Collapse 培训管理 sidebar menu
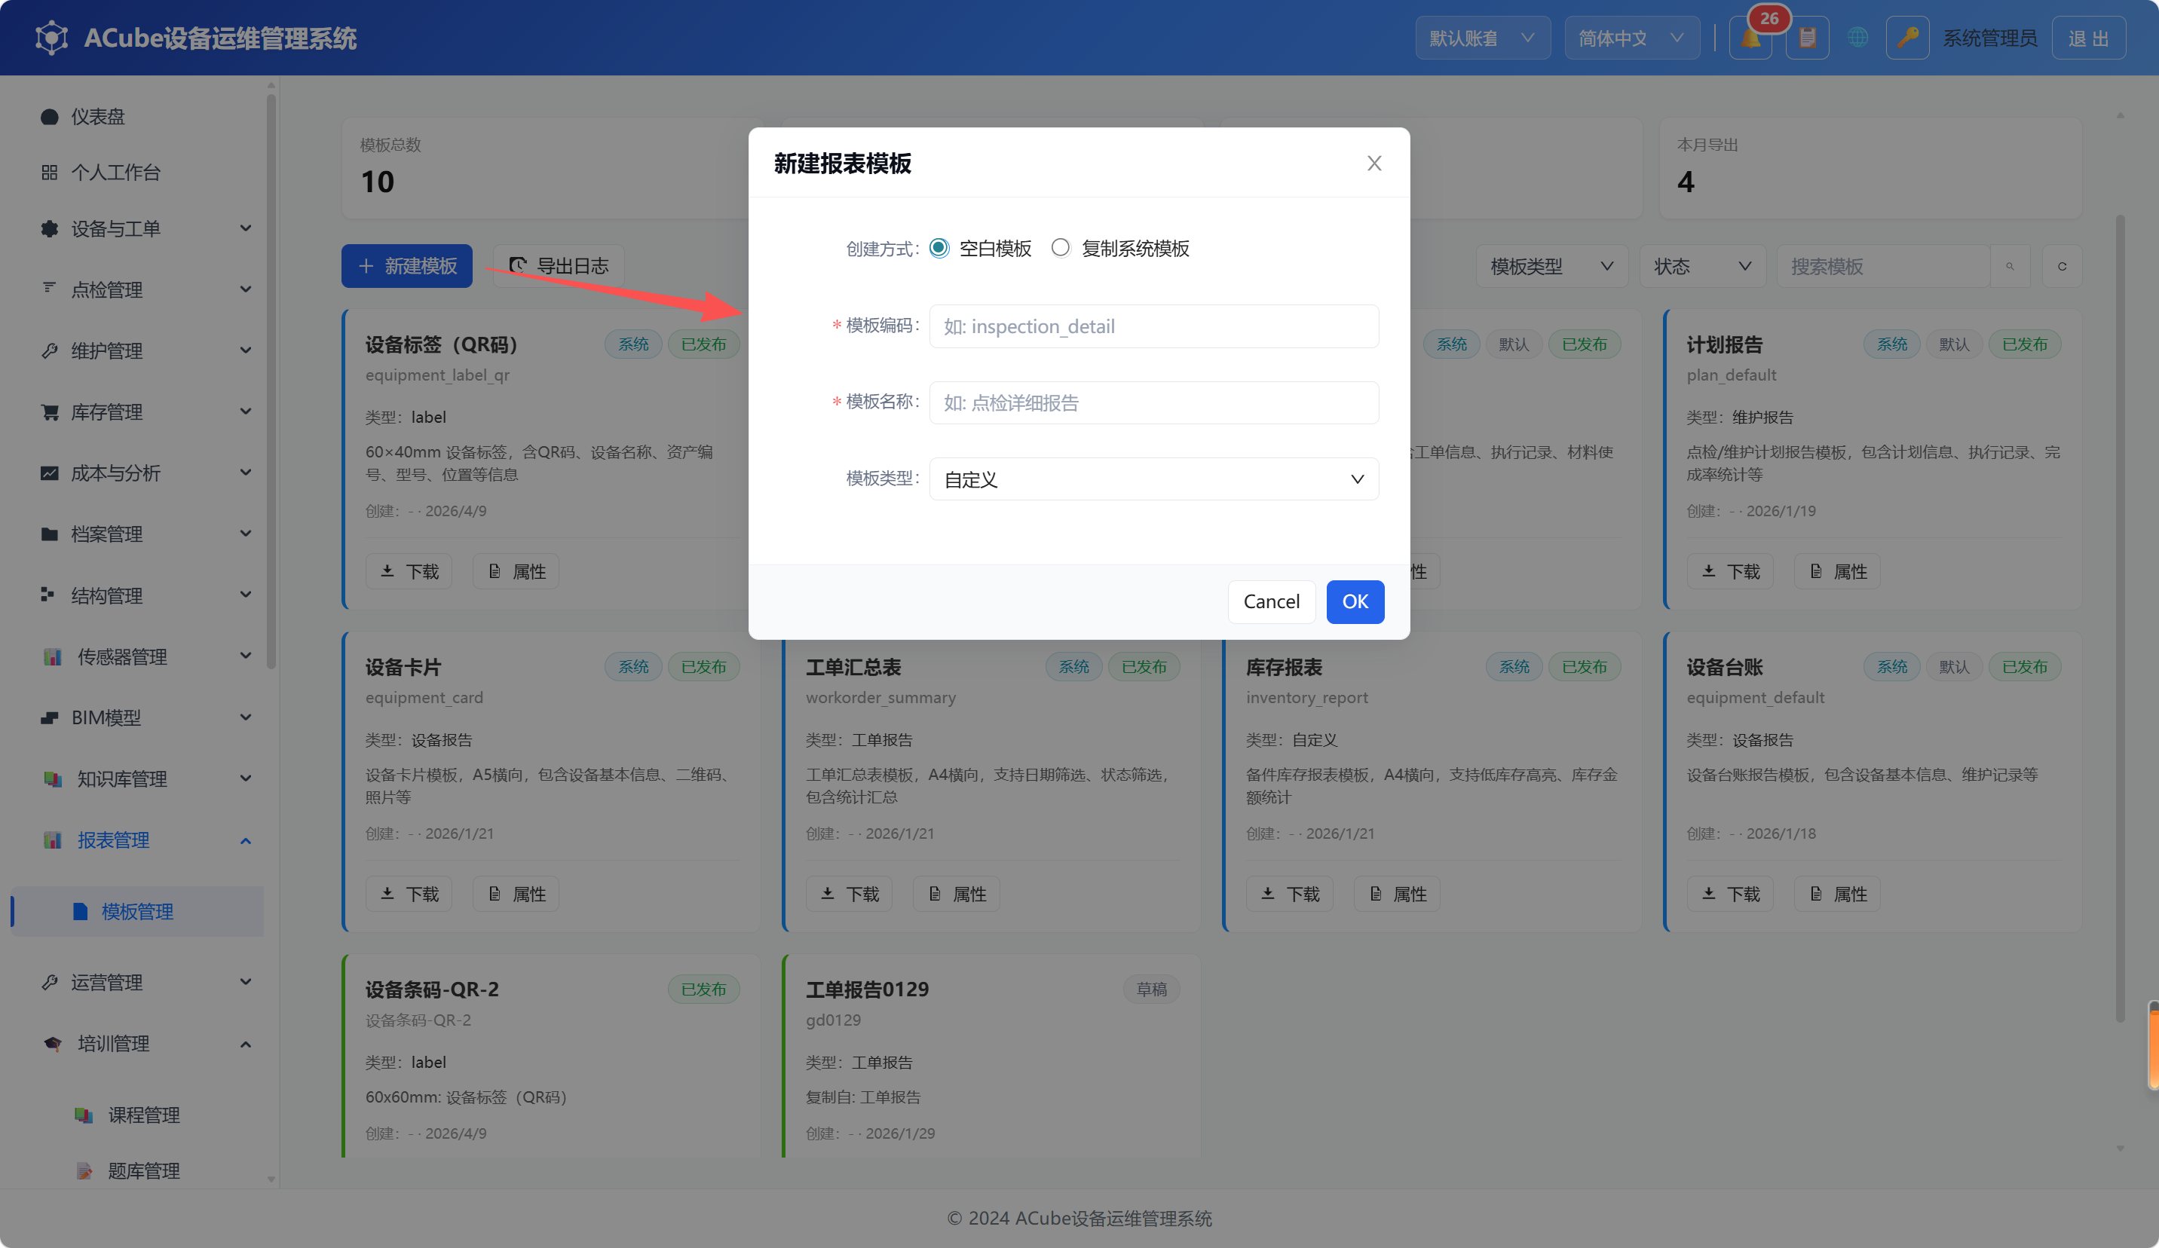The width and height of the screenshot is (2159, 1248). click(x=145, y=1043)
